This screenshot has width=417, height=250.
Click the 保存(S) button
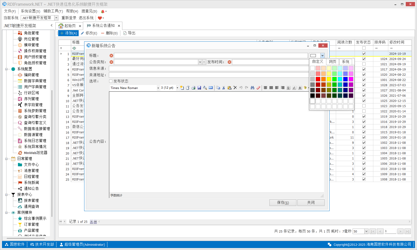point(283,203)
